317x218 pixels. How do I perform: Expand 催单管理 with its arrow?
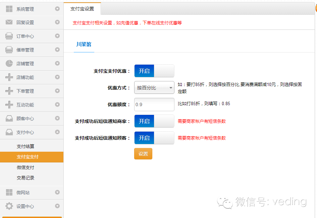point(57,50)
